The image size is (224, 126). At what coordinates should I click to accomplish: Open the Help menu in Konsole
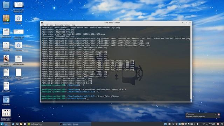(x=73, y=25)
